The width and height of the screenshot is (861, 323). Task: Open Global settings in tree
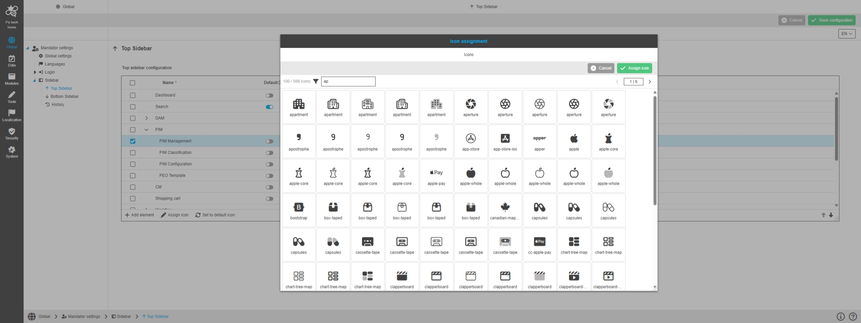(58, 56)
